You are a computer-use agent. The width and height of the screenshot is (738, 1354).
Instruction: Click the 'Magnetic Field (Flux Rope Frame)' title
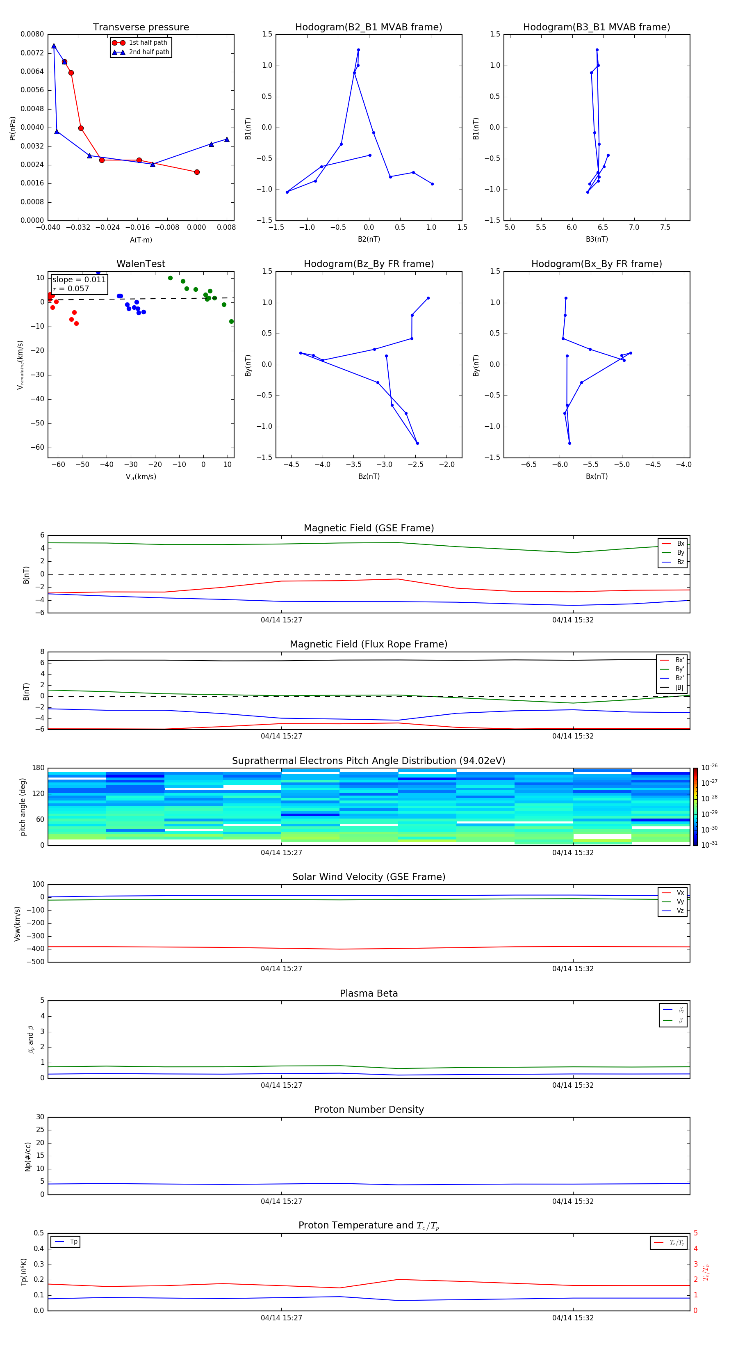click(369, 645)
